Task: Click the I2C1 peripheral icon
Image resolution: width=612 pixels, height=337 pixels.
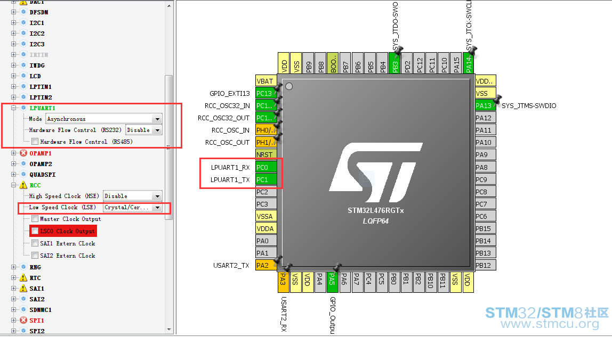Action: (x=23, y=22)
